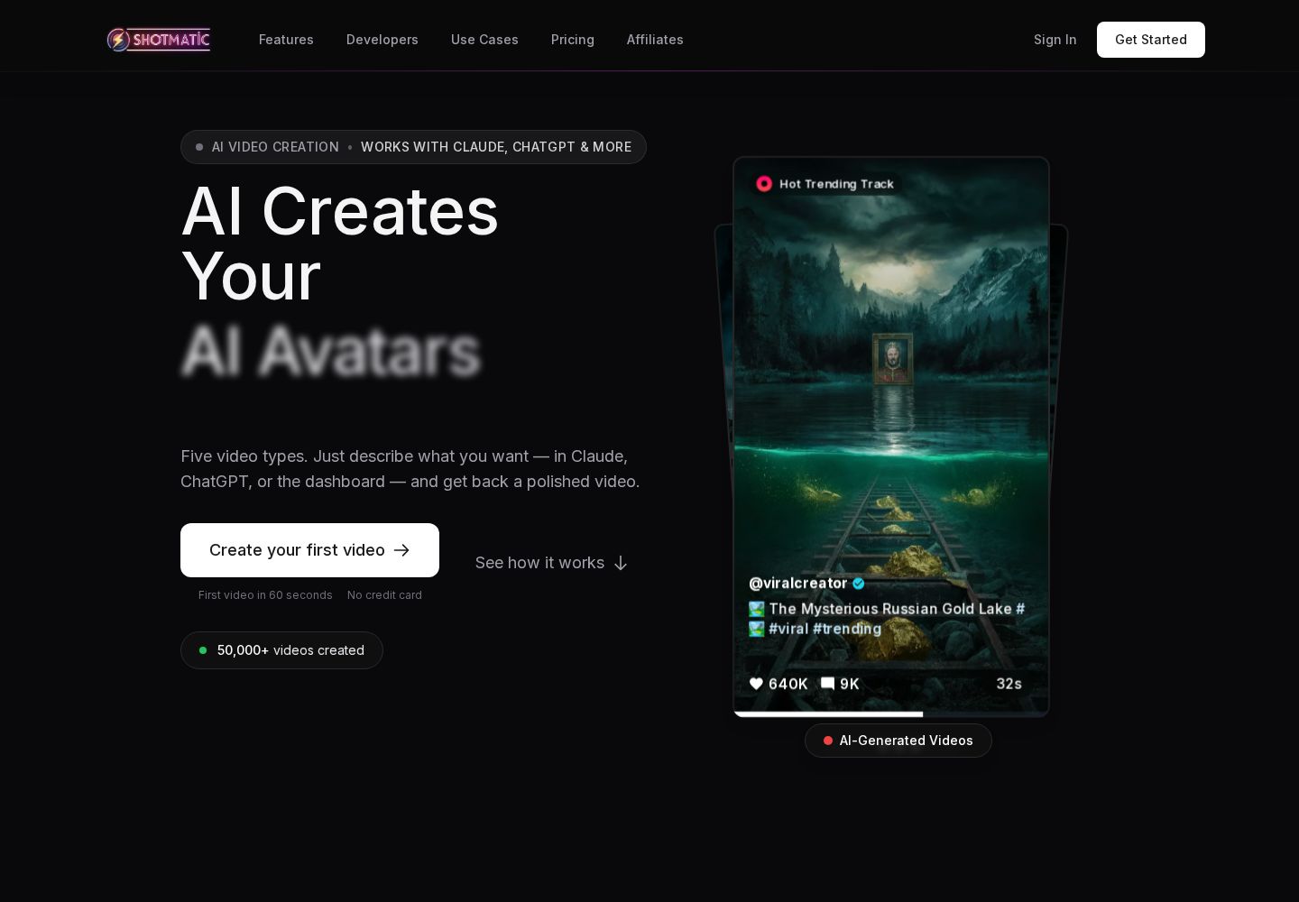The image size is (1299, 902).
Task: Click the Get Started button
Action: [1151, 40]
